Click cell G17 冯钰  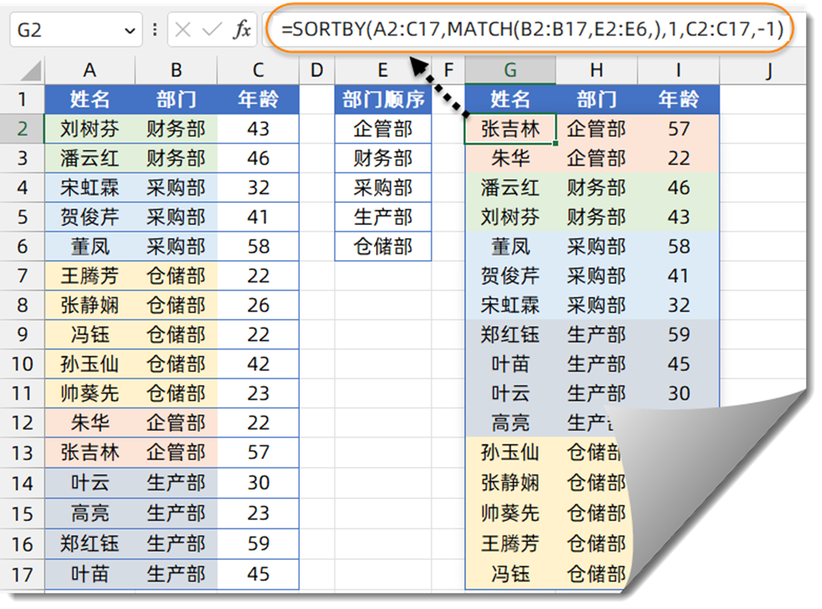point(511,574)
